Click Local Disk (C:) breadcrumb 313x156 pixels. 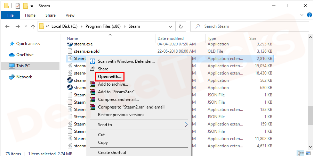tap(64, 26)
